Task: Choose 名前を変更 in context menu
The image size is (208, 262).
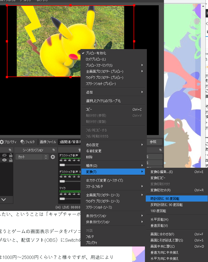Action: 113,151
